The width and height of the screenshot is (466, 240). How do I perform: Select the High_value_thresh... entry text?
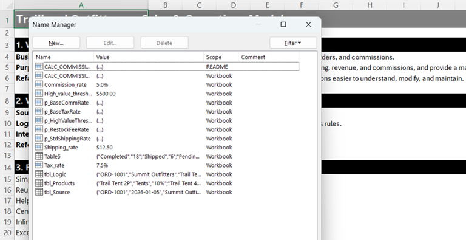[x=68, y=94]
